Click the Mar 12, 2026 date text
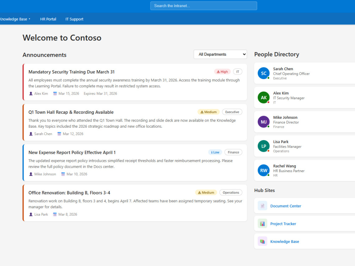Screen dimensions: 355x266 point(73,134)
